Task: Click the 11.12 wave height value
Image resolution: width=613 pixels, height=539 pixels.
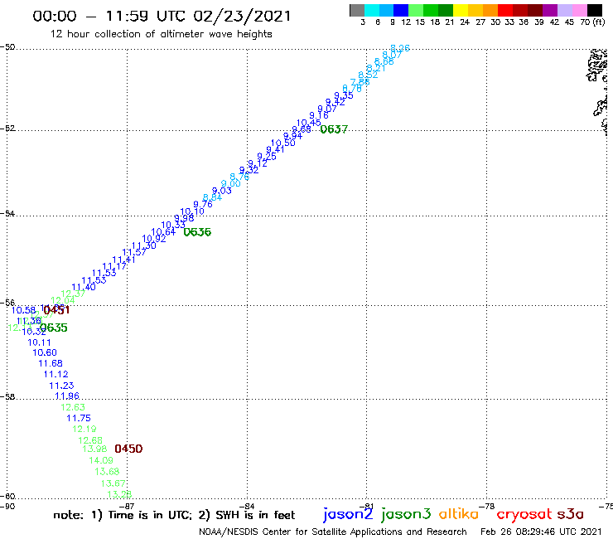Action: (56, 374)
